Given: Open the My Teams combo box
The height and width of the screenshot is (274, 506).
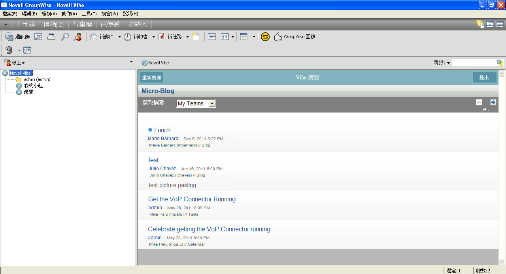Looking at the screenshot, I should [x=196, y=103].
